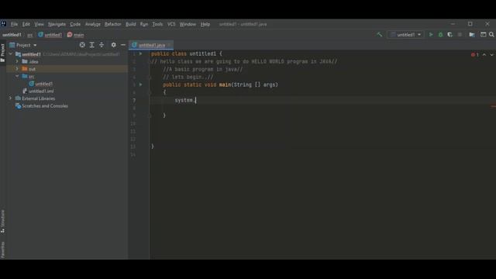This screenshot has height=279, width=496.
Task: Select the External Libraries row
Action: pyautogui.click(x=67, y=98)
